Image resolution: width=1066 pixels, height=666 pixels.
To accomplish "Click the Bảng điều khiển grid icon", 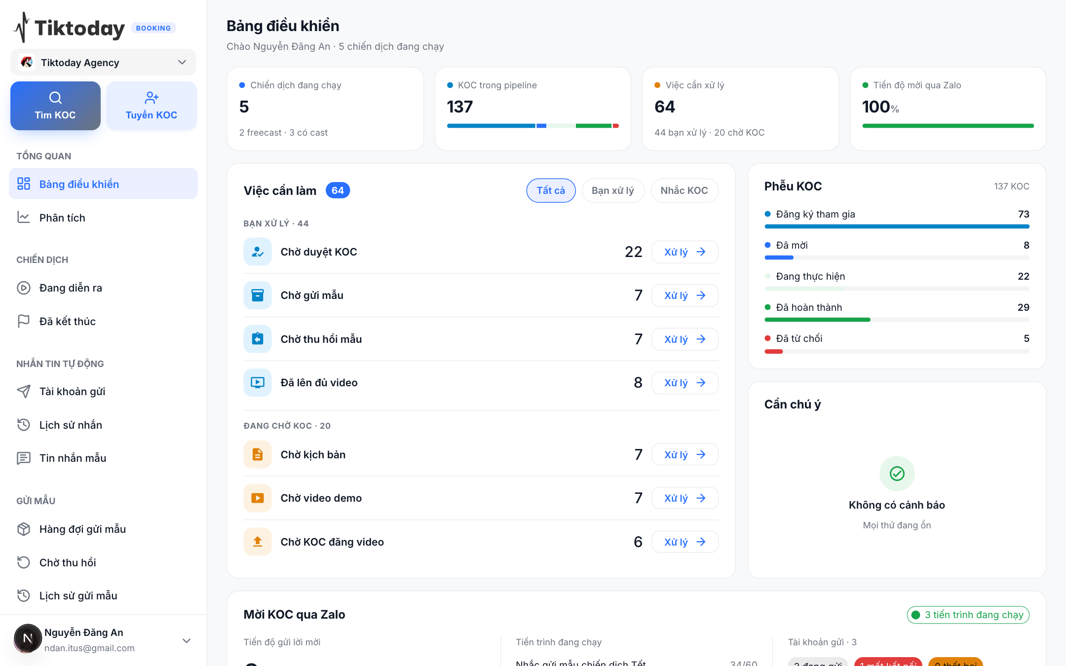I will pyautogui.click(x=24, y=184).
